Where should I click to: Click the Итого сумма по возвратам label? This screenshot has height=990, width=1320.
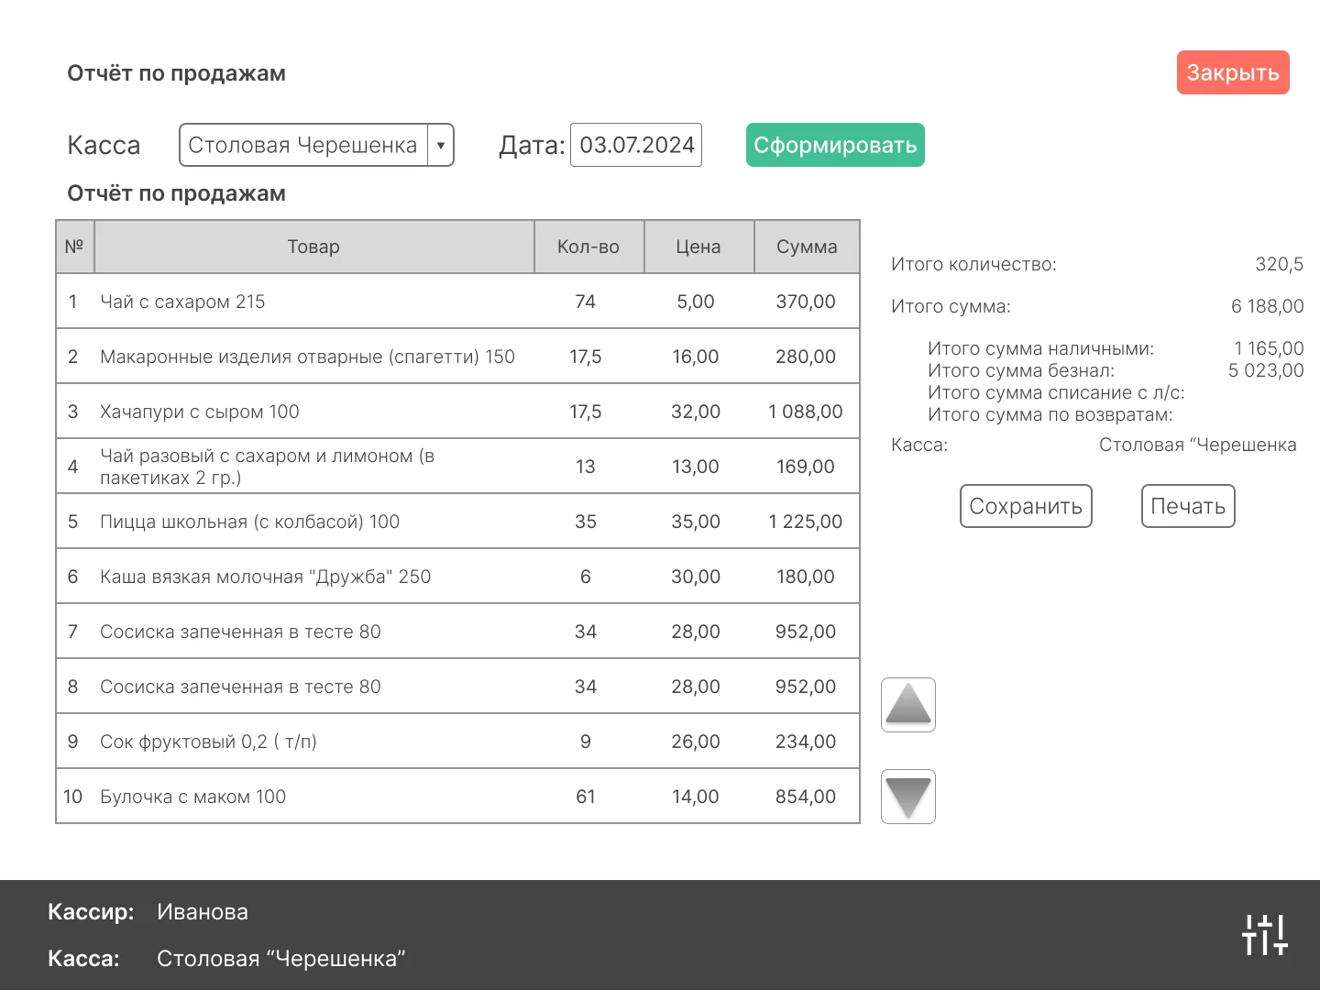click(x=1050, y=414)
